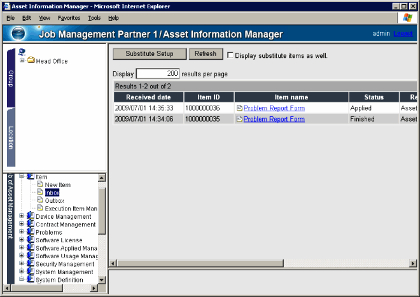
Task: Click the Refresh button
Action: click(206, 54)
